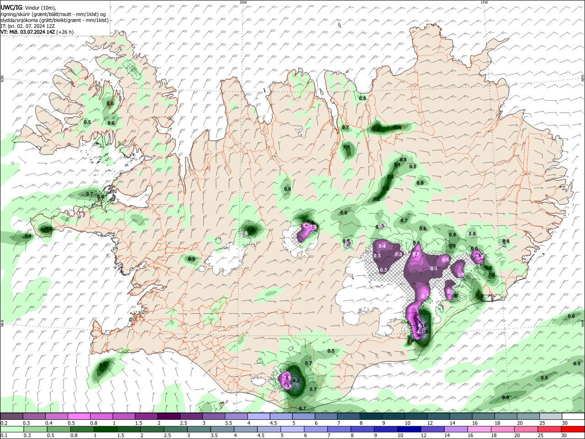Select darkest green 1–1.5 swatch in lower legend

105,429
